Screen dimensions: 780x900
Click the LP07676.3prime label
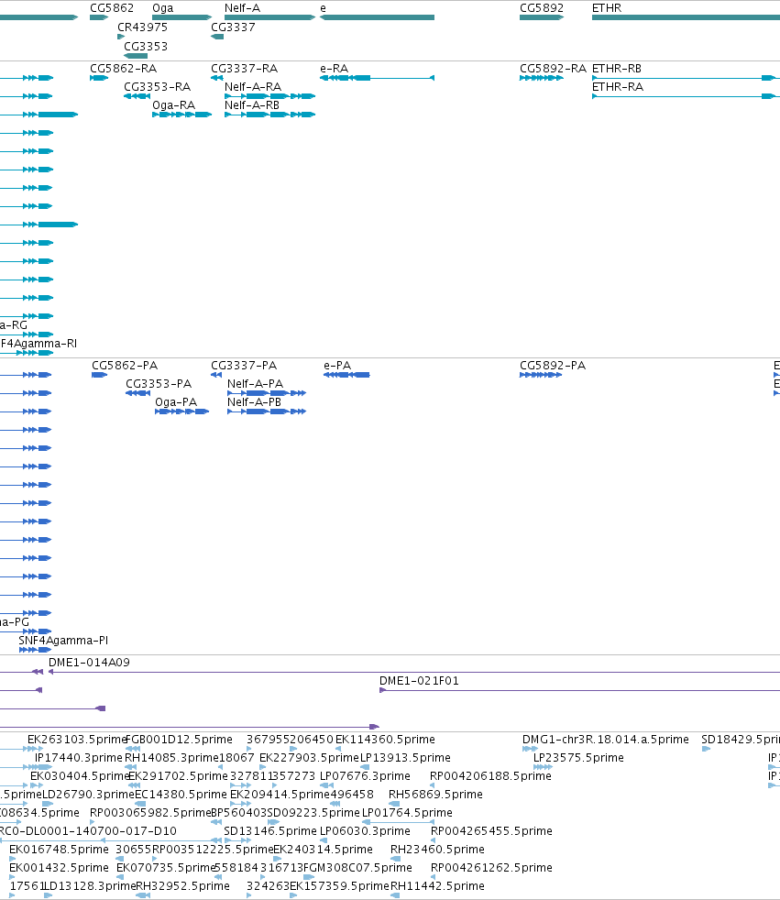coord(365,776)
